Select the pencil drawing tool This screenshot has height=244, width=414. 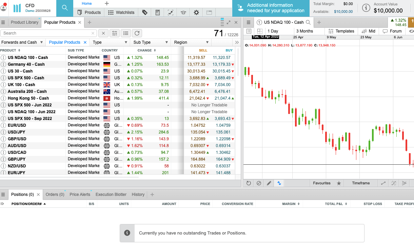click(x=269, y=183)
